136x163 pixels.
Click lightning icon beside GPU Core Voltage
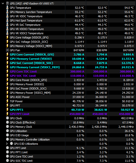tap(7, 37)
